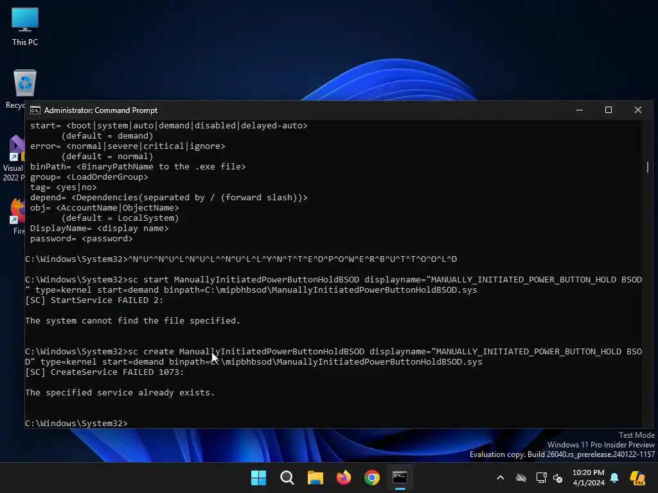Open File Explorer from the taskbar
The image size is (658, 493).
[315, 478]
